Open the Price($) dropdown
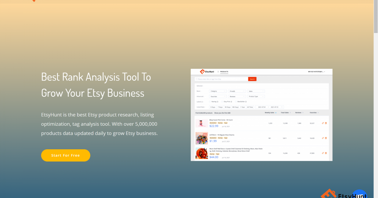 coord(237,91)
